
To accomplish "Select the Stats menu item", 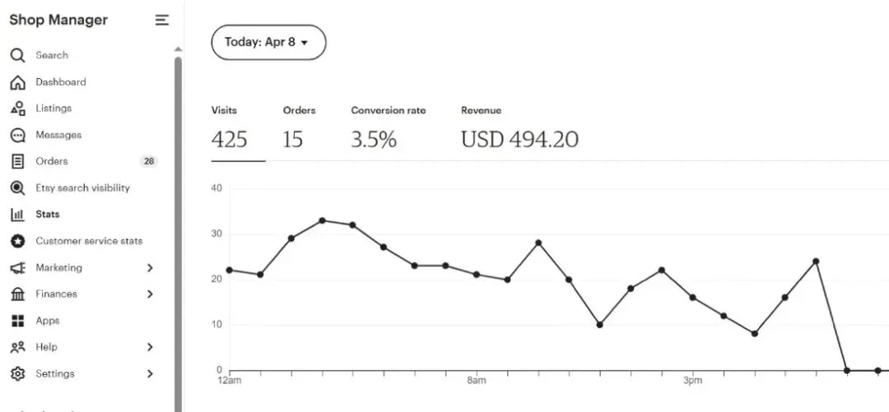I will 48,215.
